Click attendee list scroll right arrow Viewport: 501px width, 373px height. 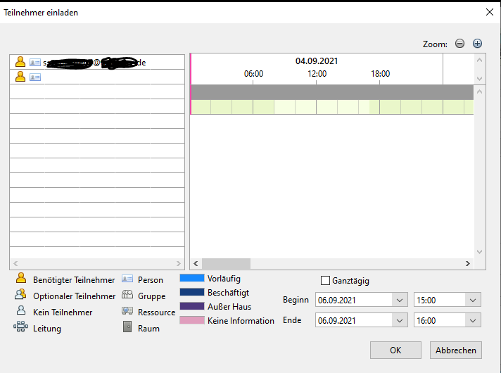(179, 263)
